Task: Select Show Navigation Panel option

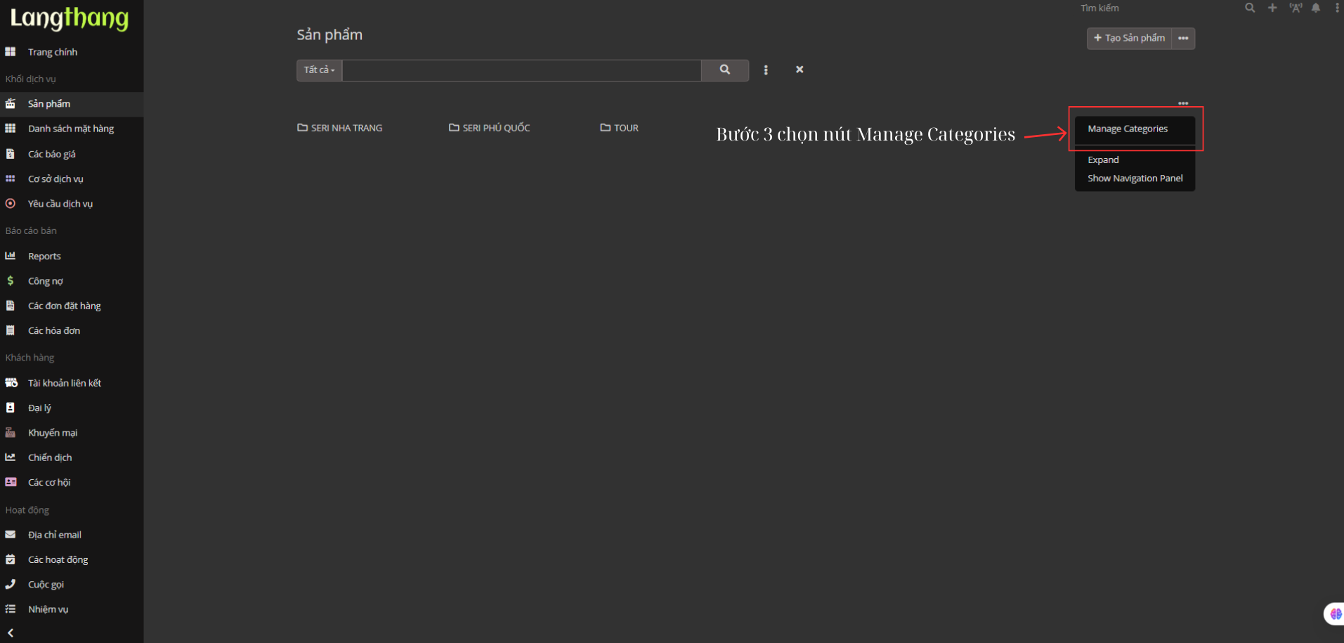Action: click(x=1135, y=178)
